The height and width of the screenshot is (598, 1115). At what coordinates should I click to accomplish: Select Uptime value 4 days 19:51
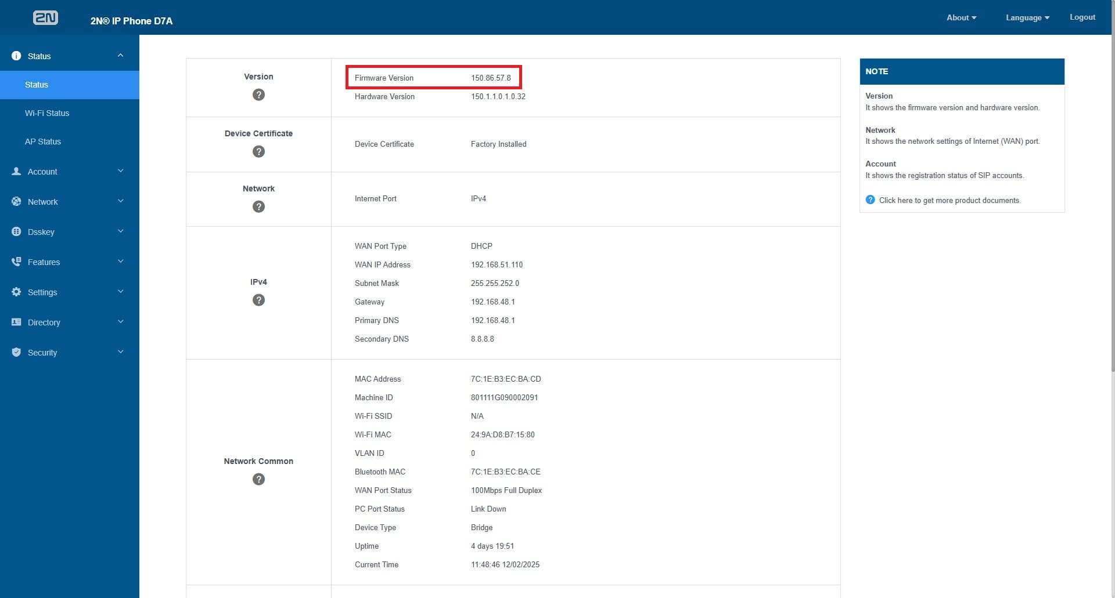[x=492, y=546]
